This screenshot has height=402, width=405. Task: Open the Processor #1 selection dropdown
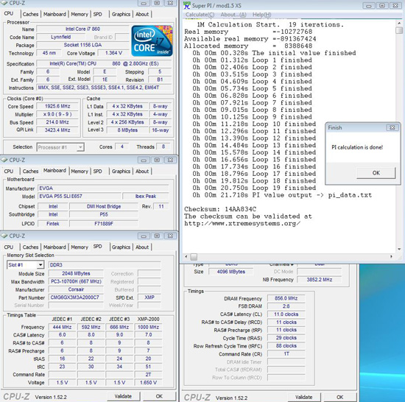point(80,147)
